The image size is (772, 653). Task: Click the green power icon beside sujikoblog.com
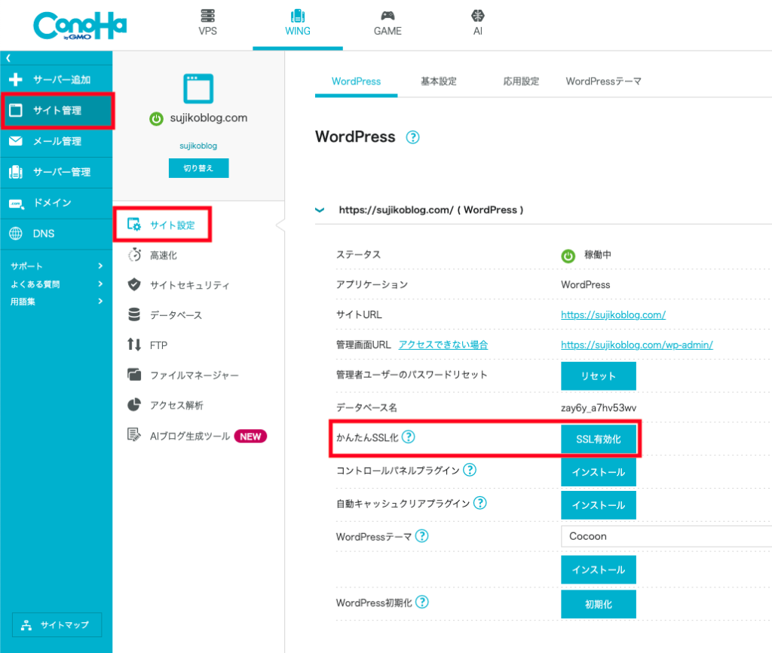point(156,118)
